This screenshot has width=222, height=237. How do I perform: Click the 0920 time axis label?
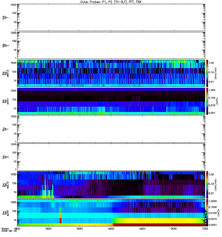142,228
